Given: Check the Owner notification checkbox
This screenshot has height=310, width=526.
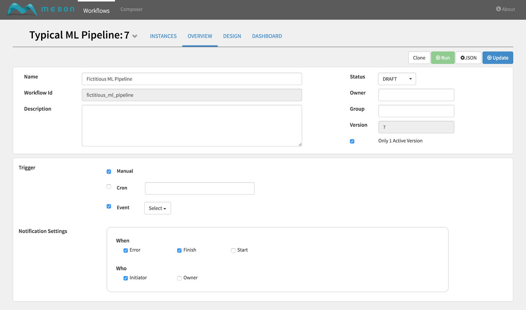Looking at the screenshot, I should [x=179, y=278].
